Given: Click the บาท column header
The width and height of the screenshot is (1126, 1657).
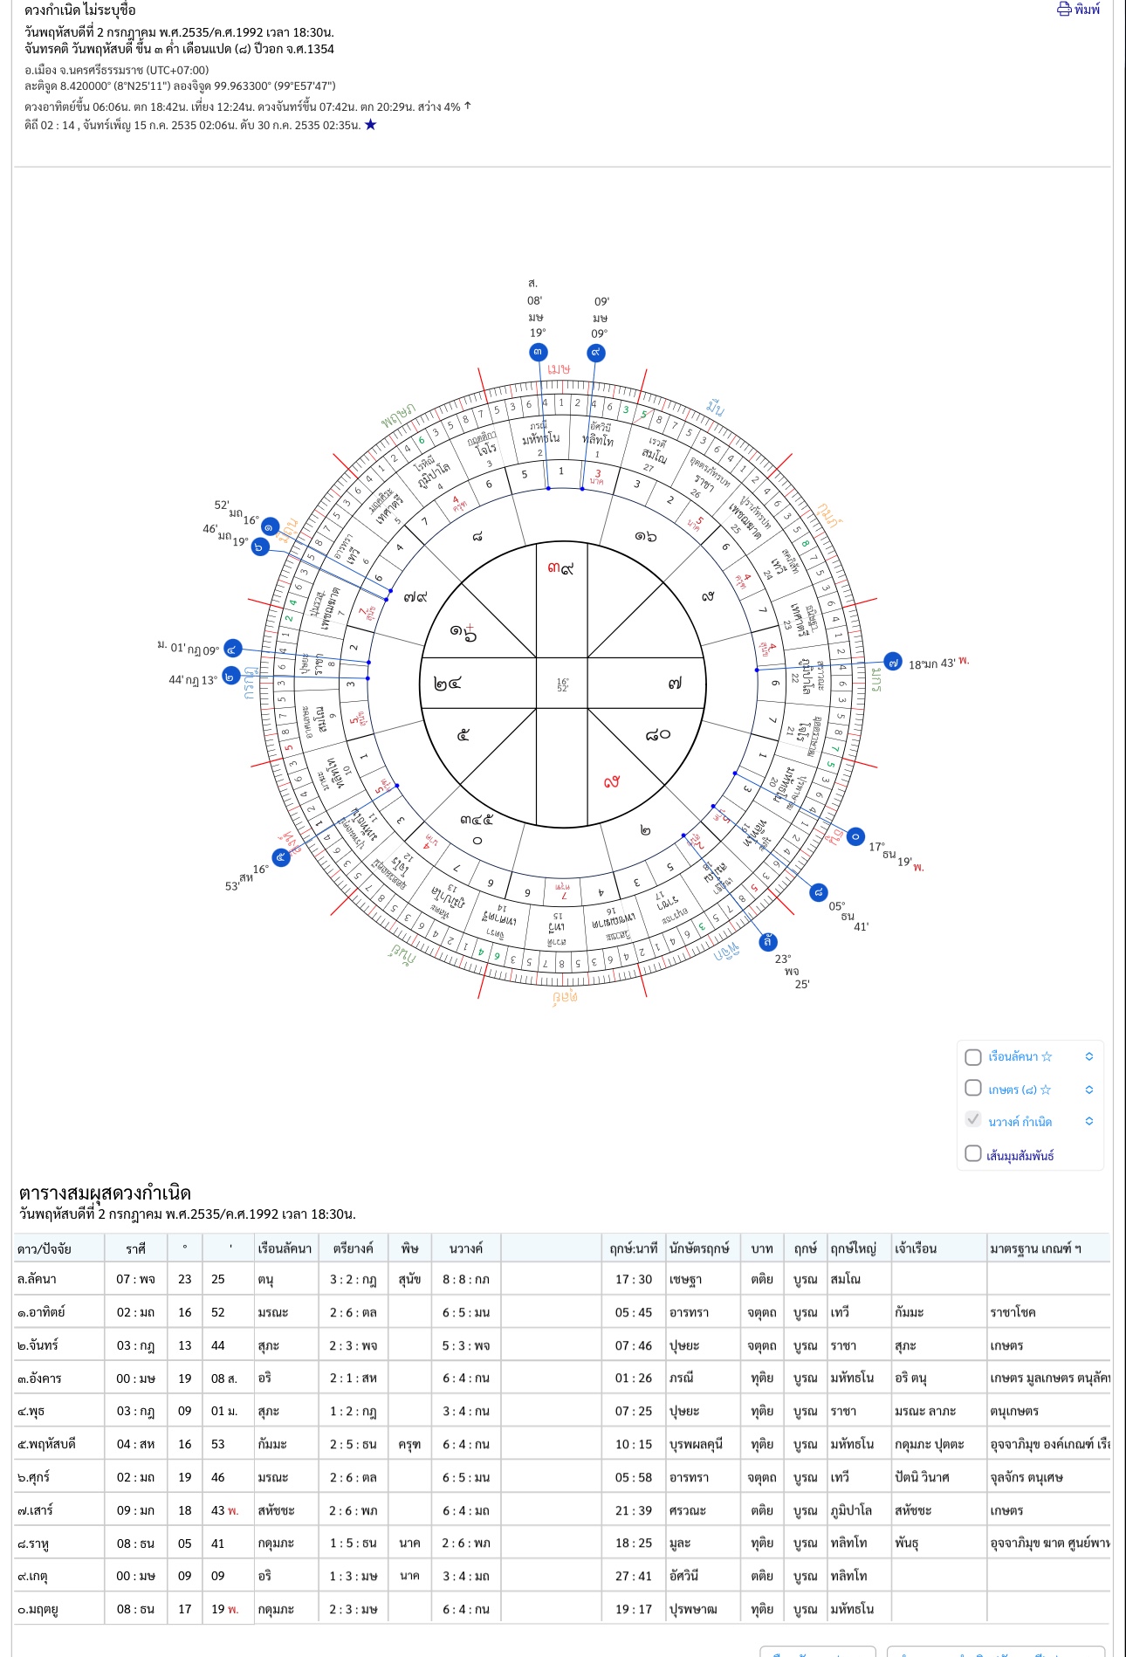Looking at the screenshot, I should [x=762, y=1248].
